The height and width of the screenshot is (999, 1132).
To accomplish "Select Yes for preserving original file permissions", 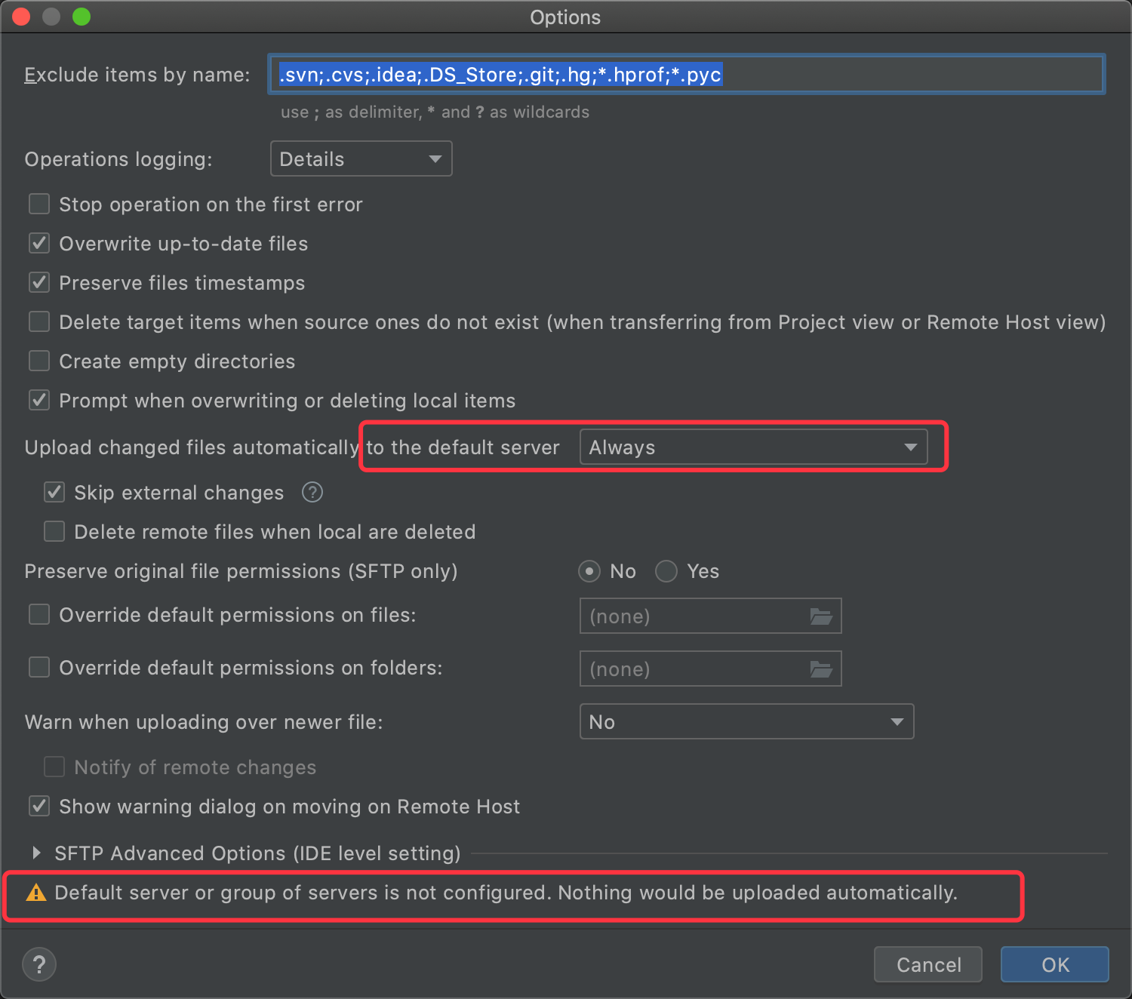I will click(x=666, y=571).
